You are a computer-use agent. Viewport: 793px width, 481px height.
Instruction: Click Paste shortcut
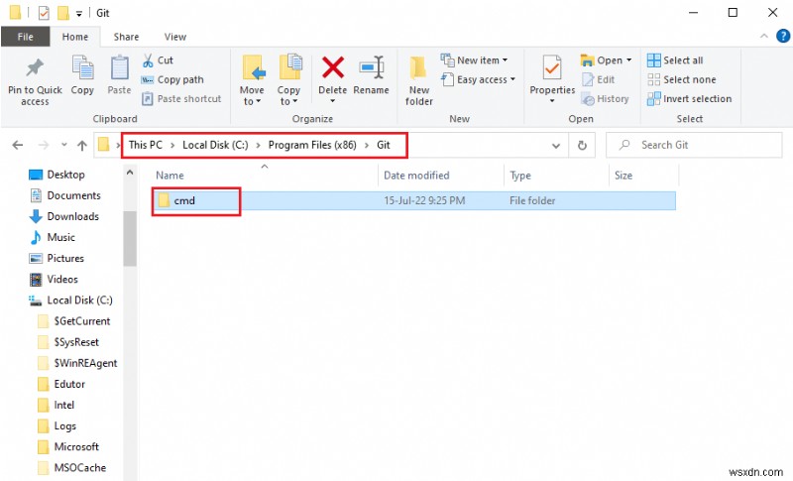point(181,98)
